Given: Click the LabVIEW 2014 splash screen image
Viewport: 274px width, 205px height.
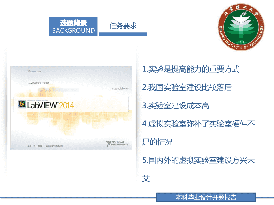Looking at the screenshot, I should (x=71, y=108).
